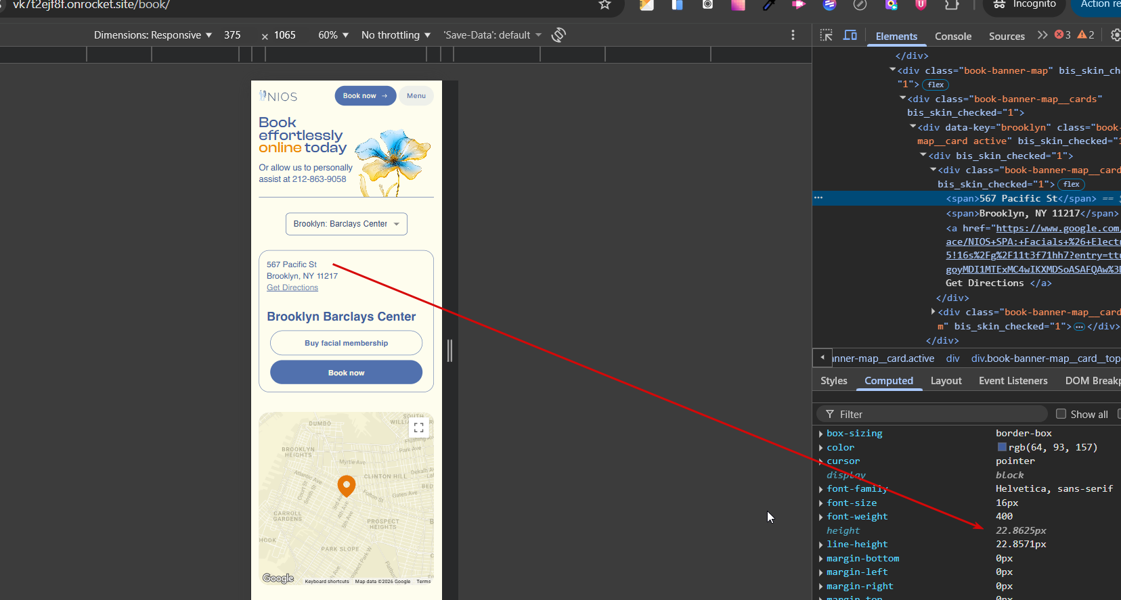The image size is (1121, 600).
Task: Expand the box-sizing computed property
Action: coord(821,434)
